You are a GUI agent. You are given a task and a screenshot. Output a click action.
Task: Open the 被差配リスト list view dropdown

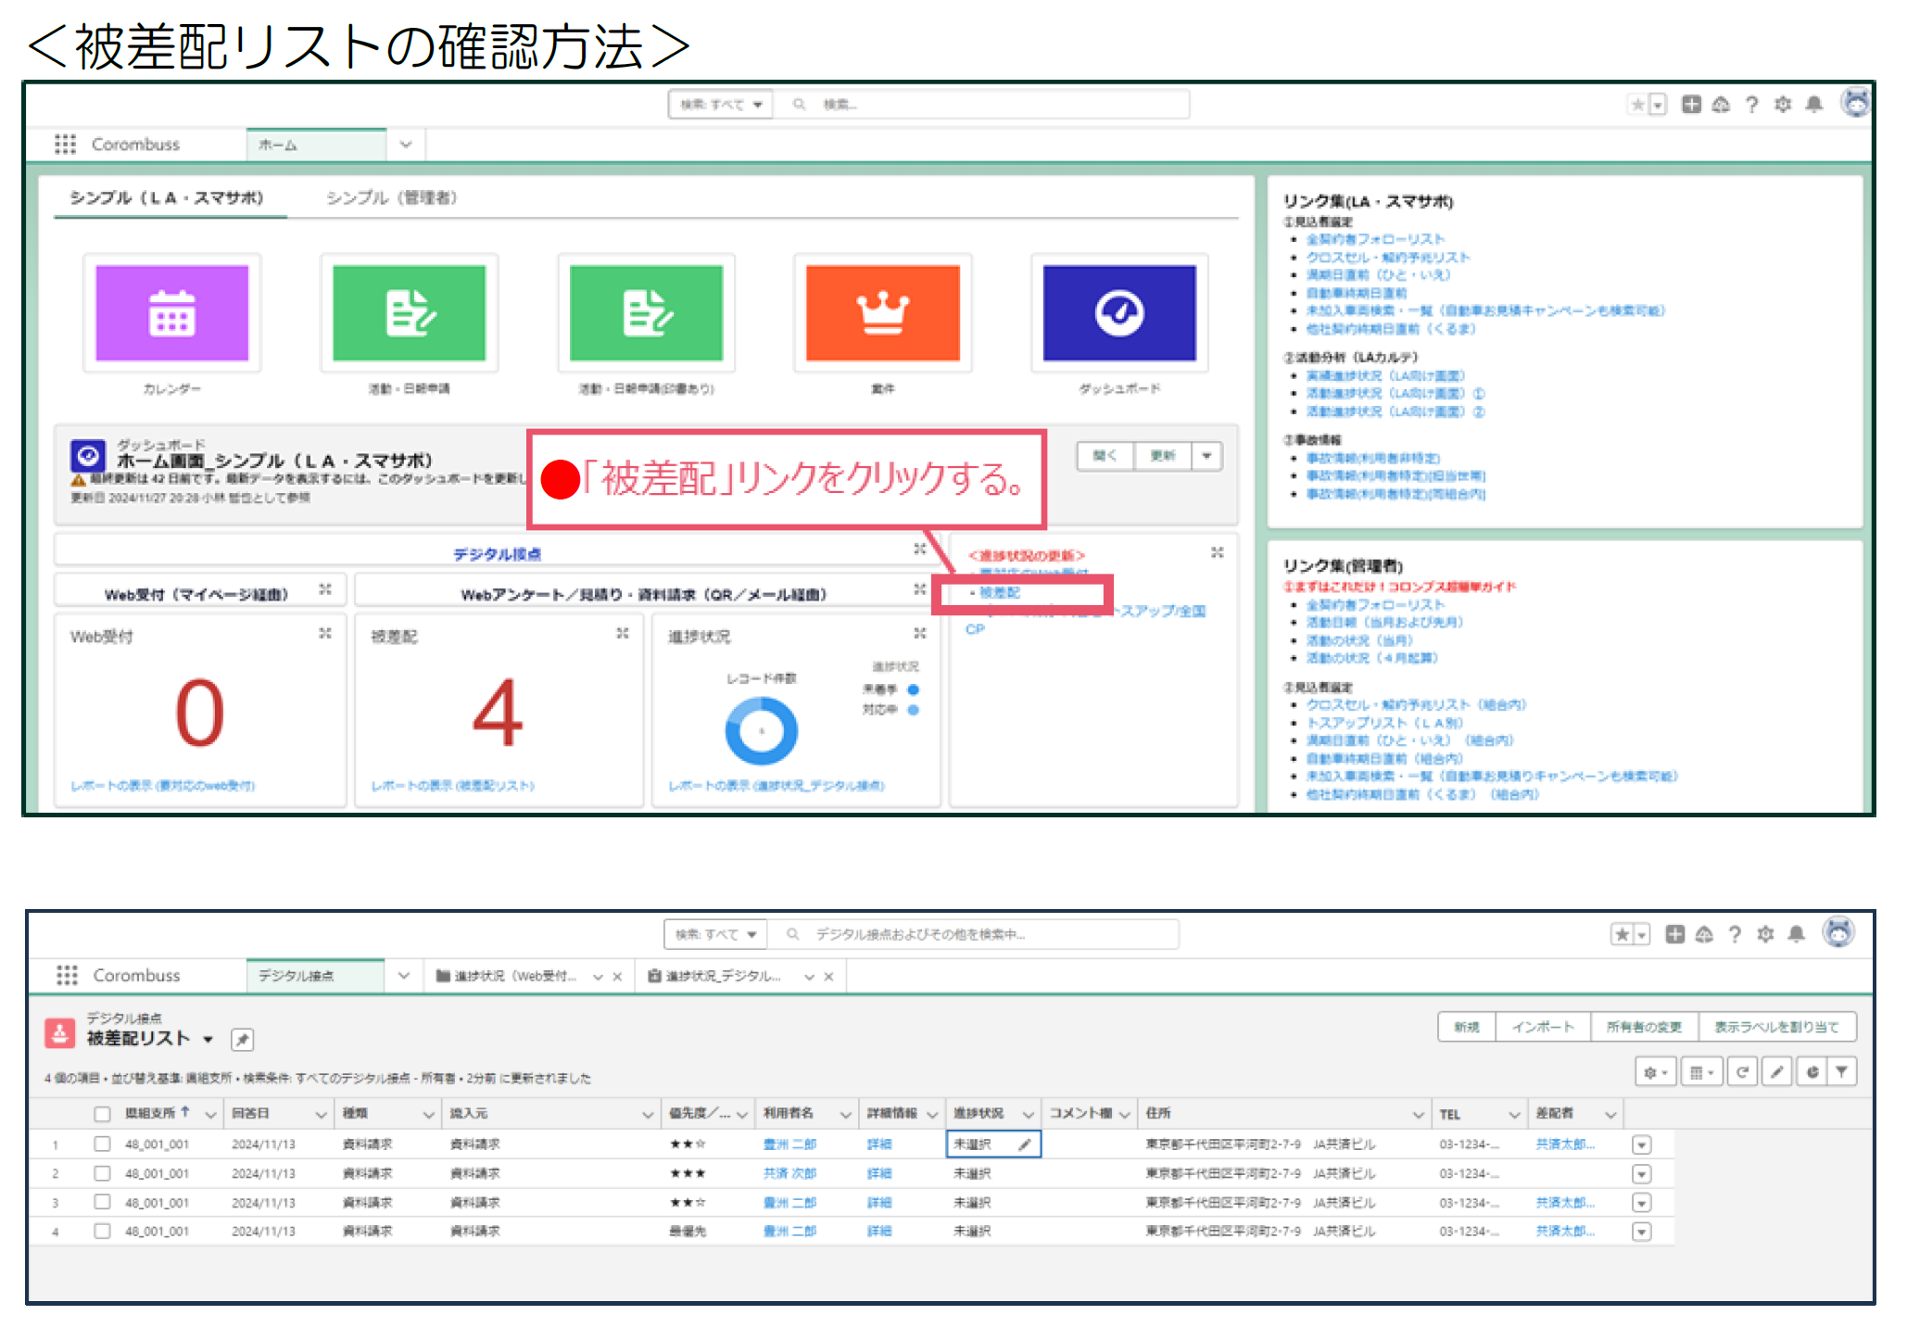point(208,1040)
